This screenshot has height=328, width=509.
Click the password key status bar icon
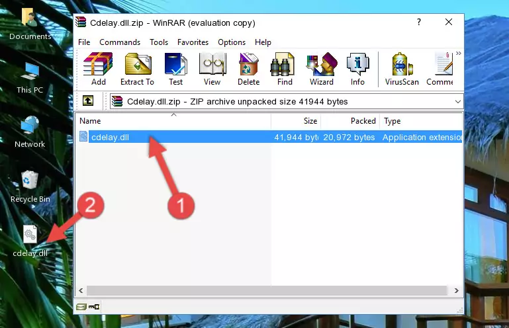click(94, 307)
